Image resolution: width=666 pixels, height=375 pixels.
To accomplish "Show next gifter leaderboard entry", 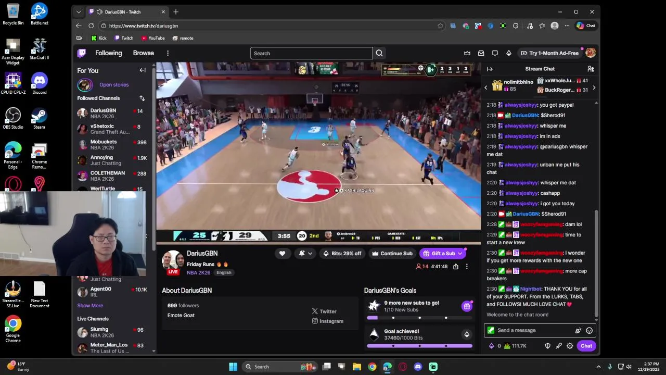I will pyautogui.click(x=594, y=87).
